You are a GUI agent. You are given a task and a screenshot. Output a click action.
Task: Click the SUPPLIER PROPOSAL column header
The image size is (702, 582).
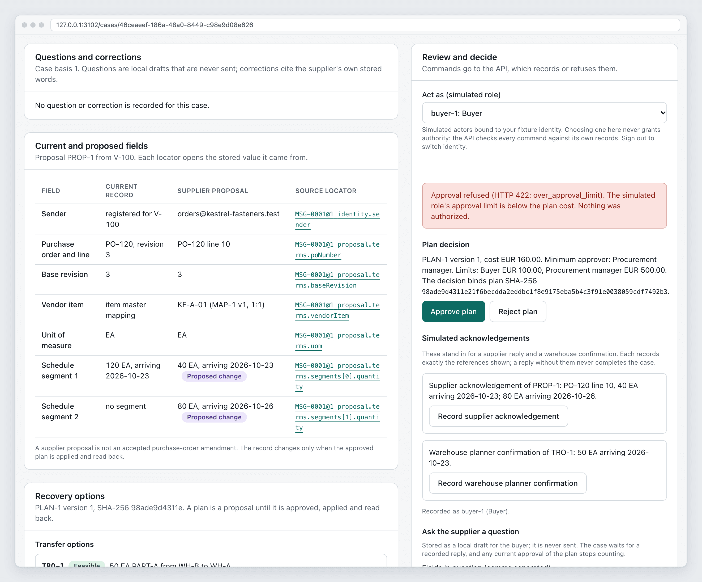coord(213,191)
